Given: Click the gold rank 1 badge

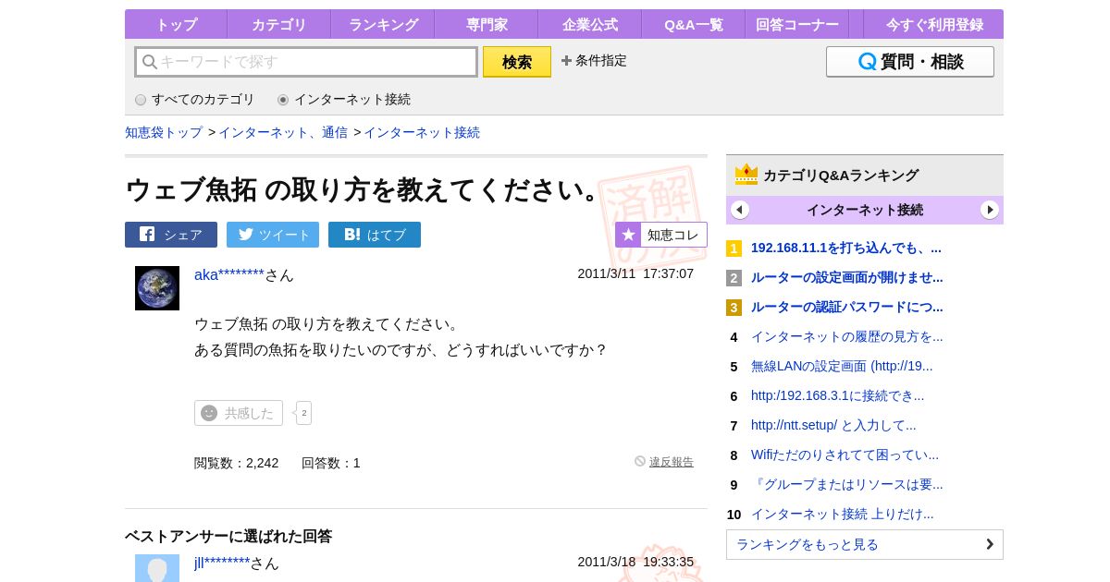Looking at the screenshot, I should coord(734,249).
